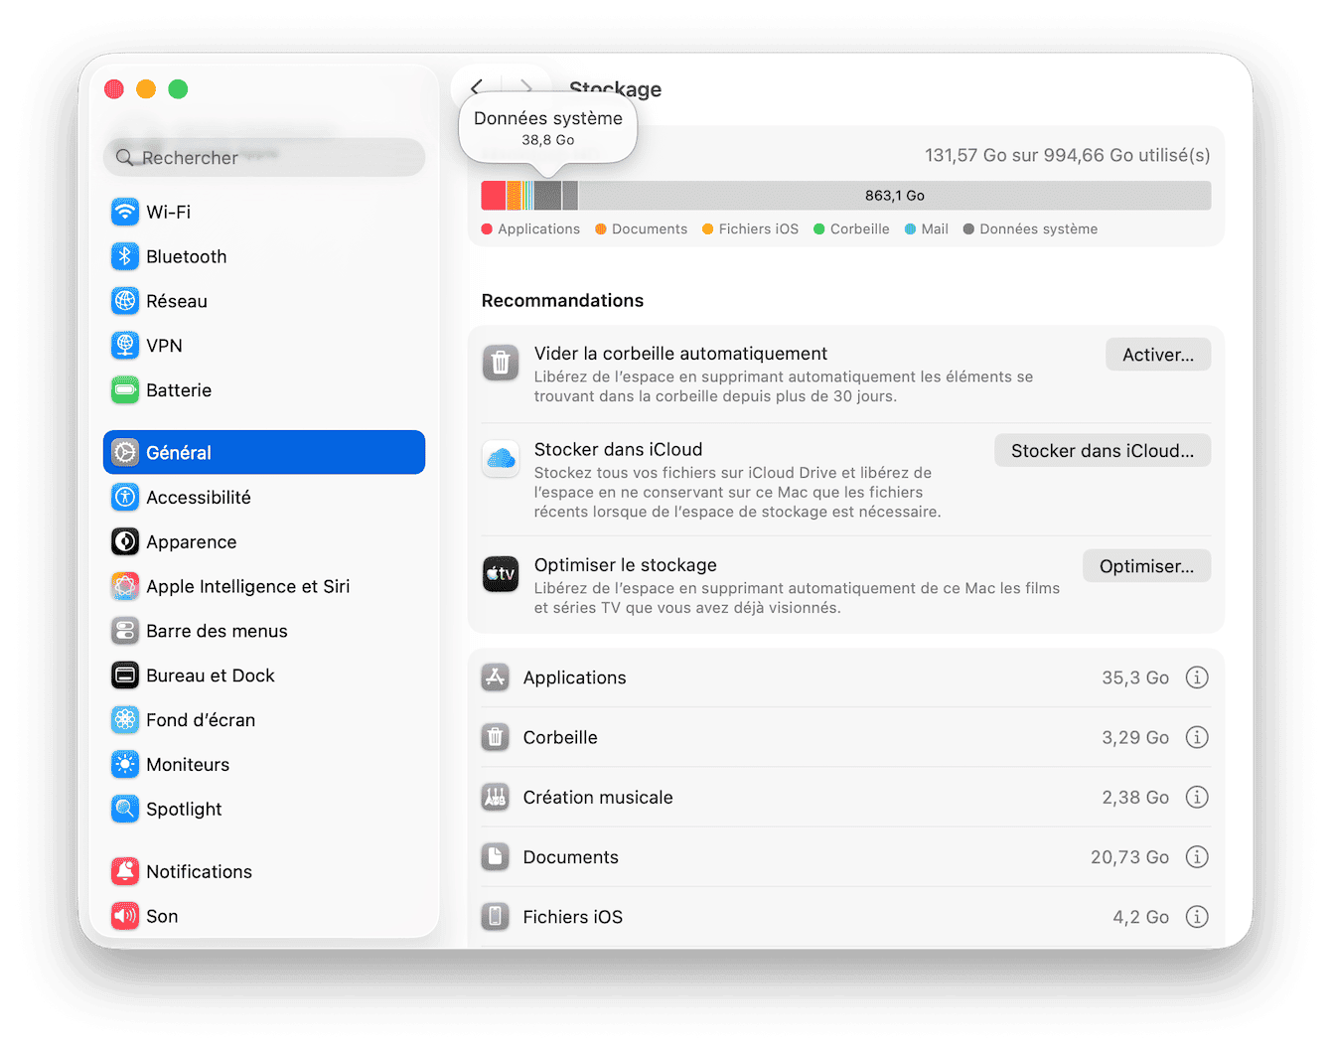Show info for Documents storage
The image size is (1331, 1052).
(x=1197, y=856)
